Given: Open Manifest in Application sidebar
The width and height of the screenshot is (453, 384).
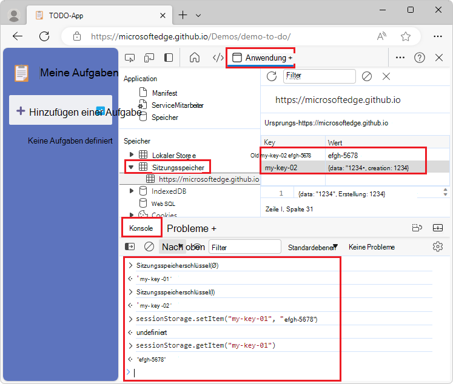Looking at the screenshot, I should 164,93.
